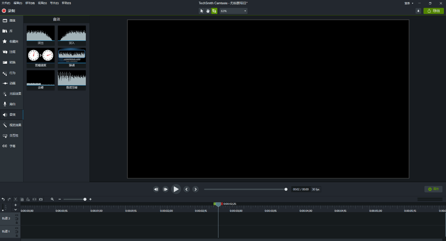
Task: Toggle the magnetic track icon on 轨道 2
Action: pos(17,219)
